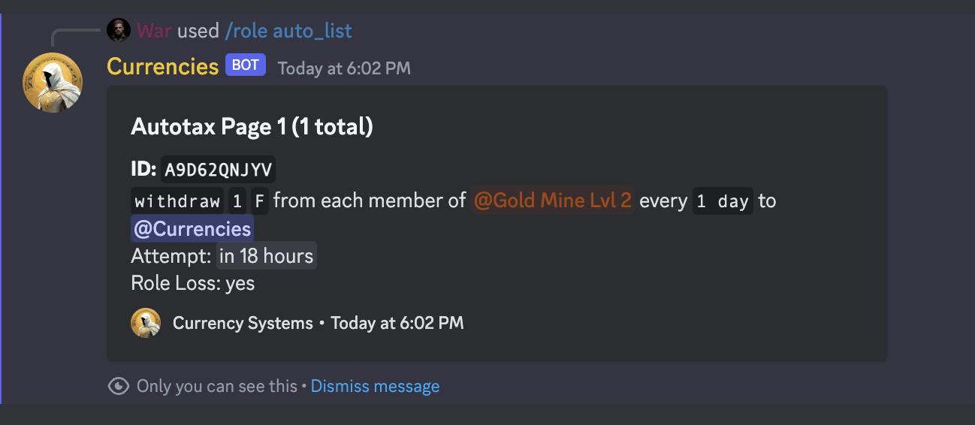Viewport: 975px width, 425px height.
Task: Open the Currencies bot avatar
Action: click(53, 83)
